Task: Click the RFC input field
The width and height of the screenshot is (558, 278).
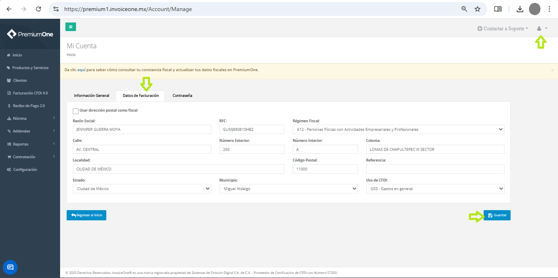Action: click(x=251, y=130)
